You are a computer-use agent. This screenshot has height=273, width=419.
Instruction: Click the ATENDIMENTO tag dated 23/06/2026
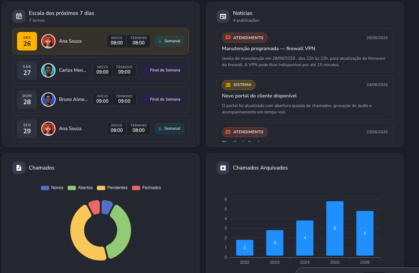[x=244, y=132]
